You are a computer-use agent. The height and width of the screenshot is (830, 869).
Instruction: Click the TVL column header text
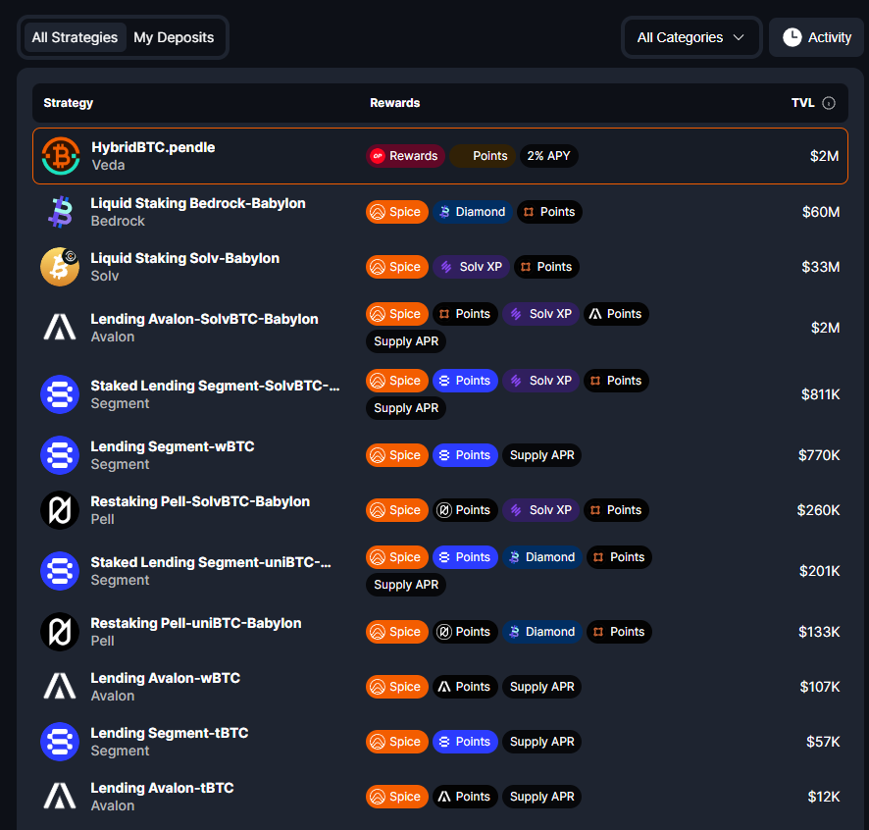coord(802,103)
